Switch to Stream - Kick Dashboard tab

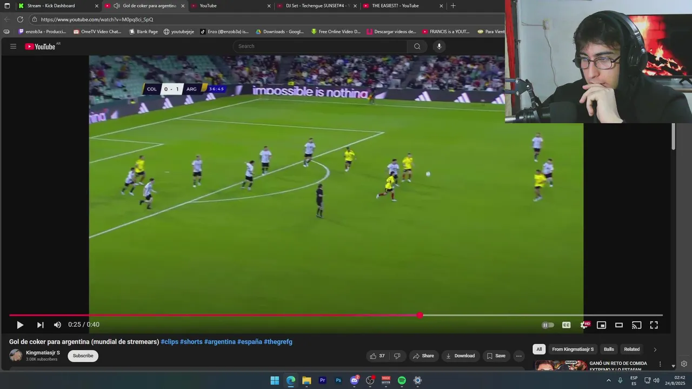click(x=58, y=6)
